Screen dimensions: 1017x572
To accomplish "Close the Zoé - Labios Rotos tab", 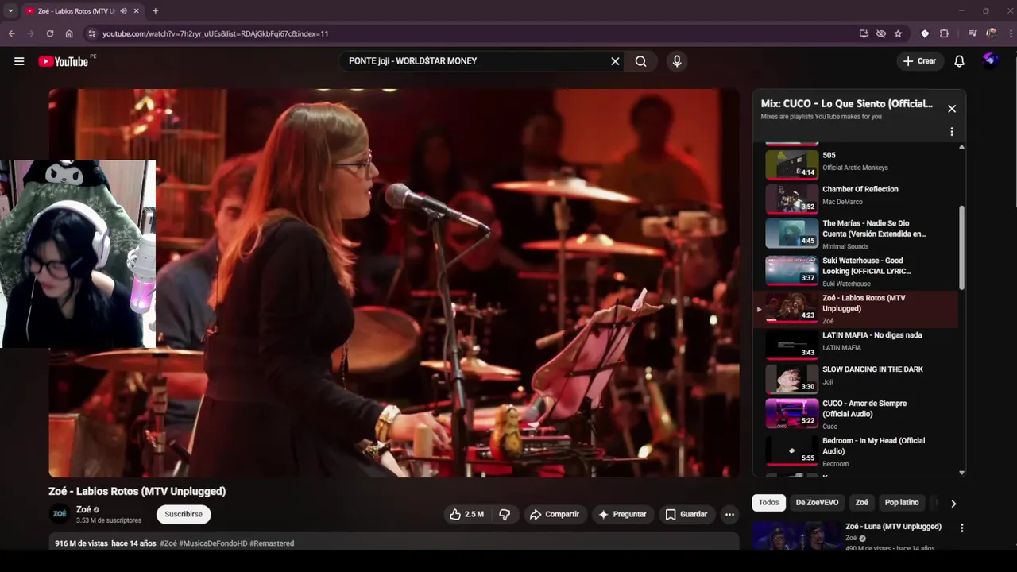I will (136, 11).
